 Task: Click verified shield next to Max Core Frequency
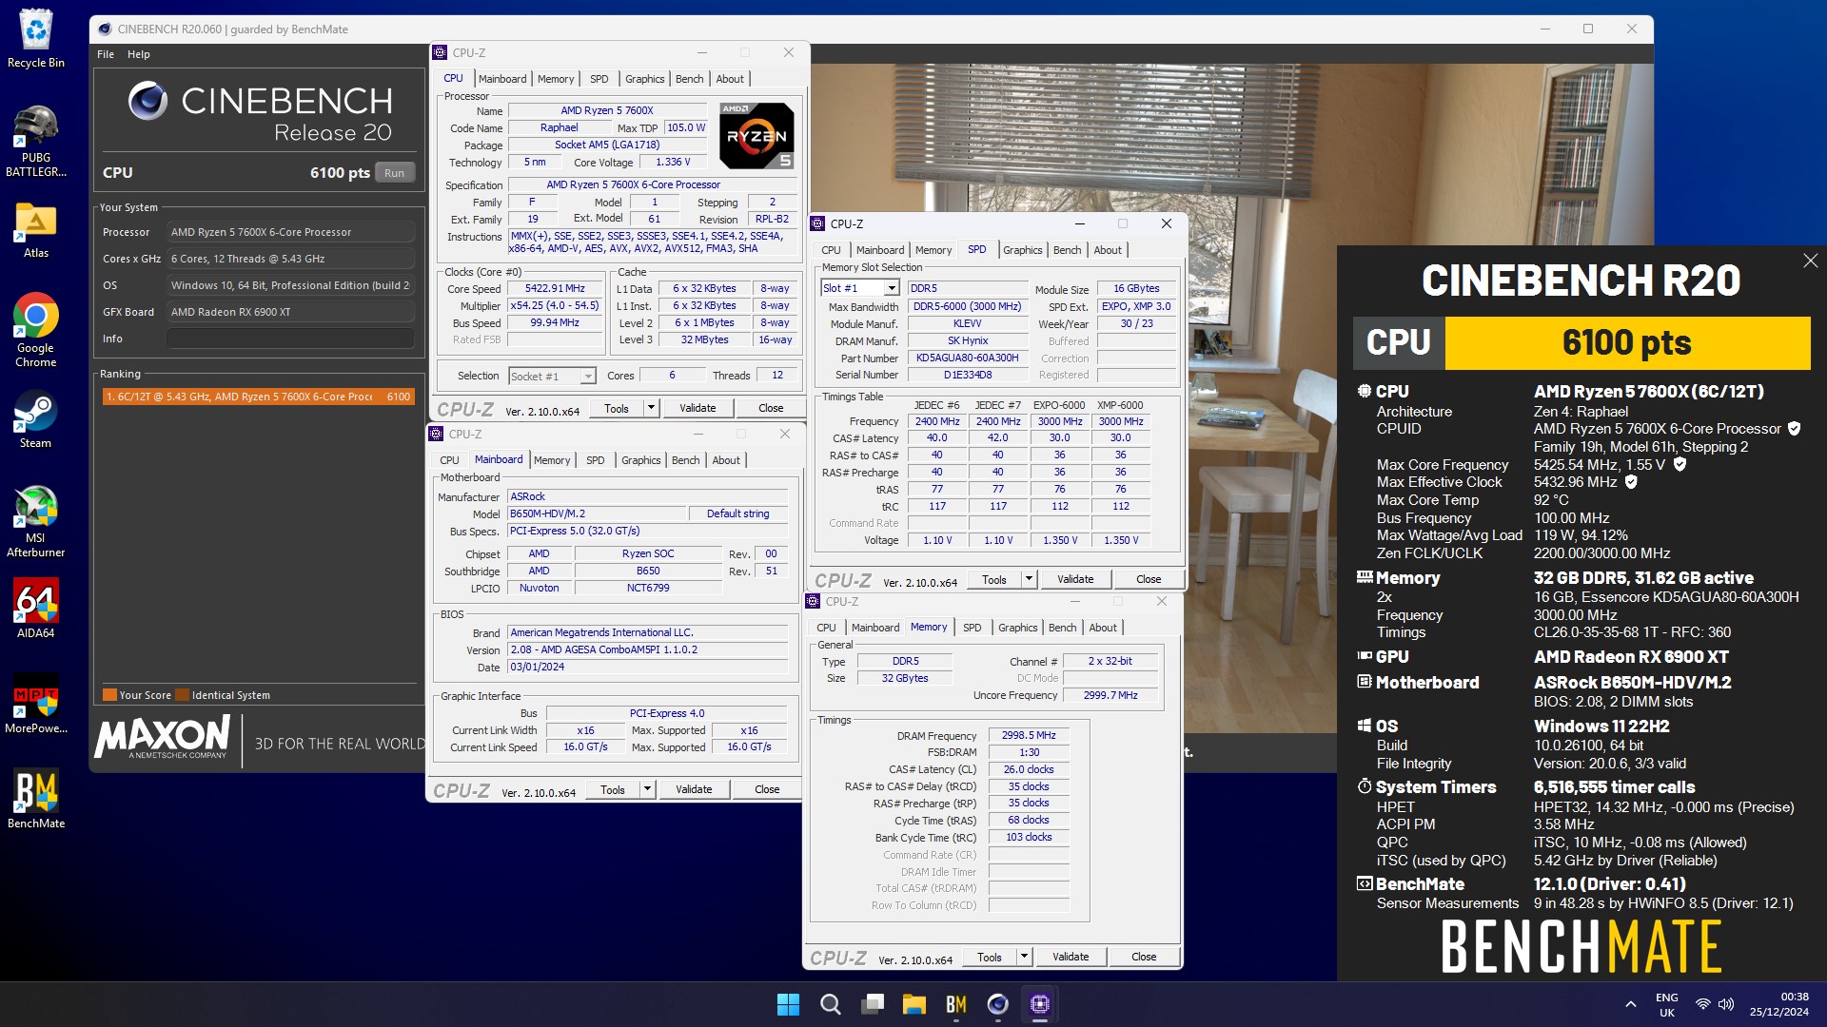1680,465
